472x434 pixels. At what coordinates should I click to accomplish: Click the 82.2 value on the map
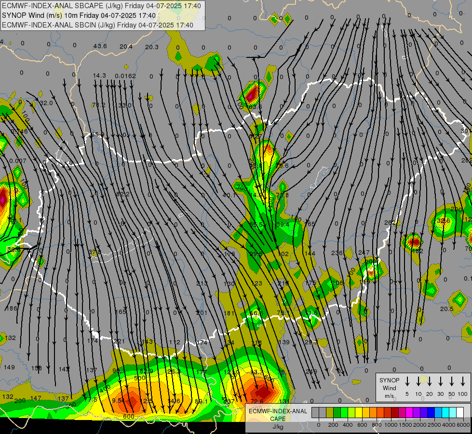click(x=122, y=194)
